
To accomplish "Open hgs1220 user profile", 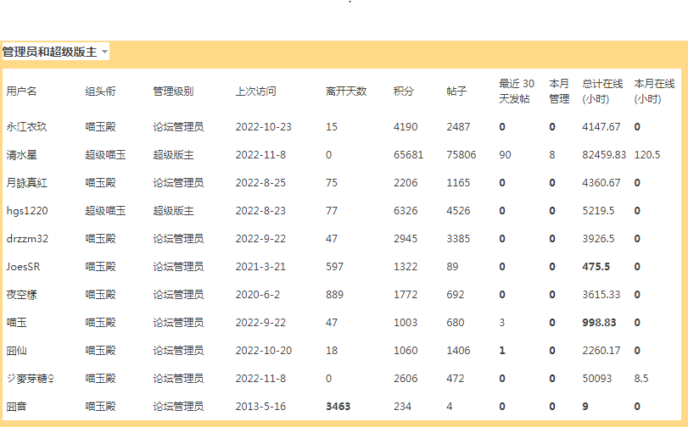I will click(x=25, y=211).
